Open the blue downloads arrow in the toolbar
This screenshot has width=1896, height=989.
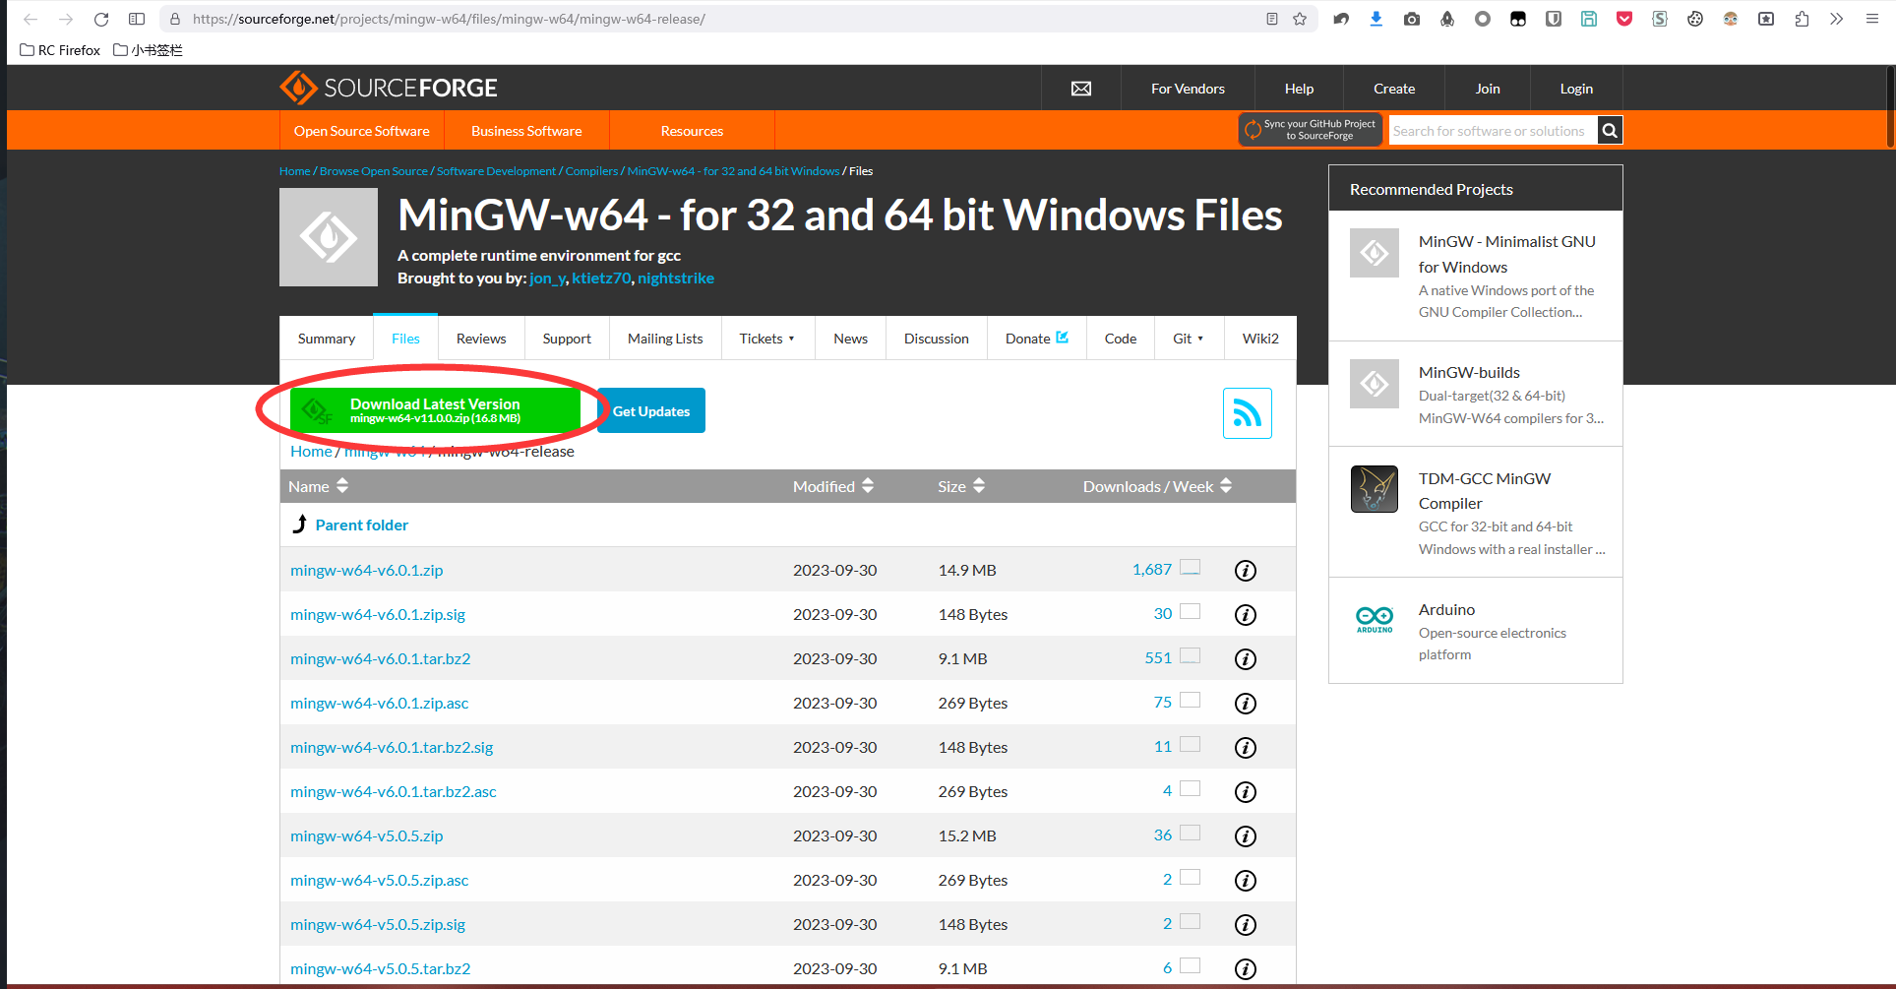tap(1376, 19)
